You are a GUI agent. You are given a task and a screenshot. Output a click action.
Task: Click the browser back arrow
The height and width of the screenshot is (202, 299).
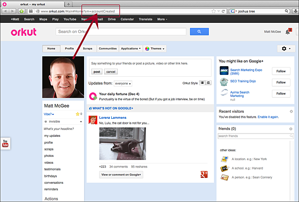click(x=5, y=11)
